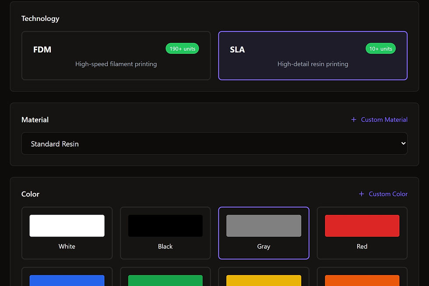The width and height of the screenshot is (429, 286).
Task: Click the High-detail resin printing description
Action: coord(313,64)
